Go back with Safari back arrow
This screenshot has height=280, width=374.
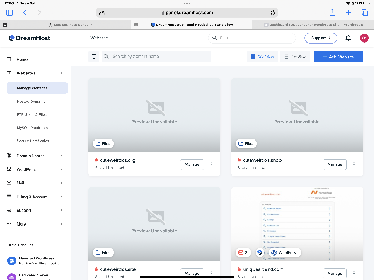pos(25,12)
